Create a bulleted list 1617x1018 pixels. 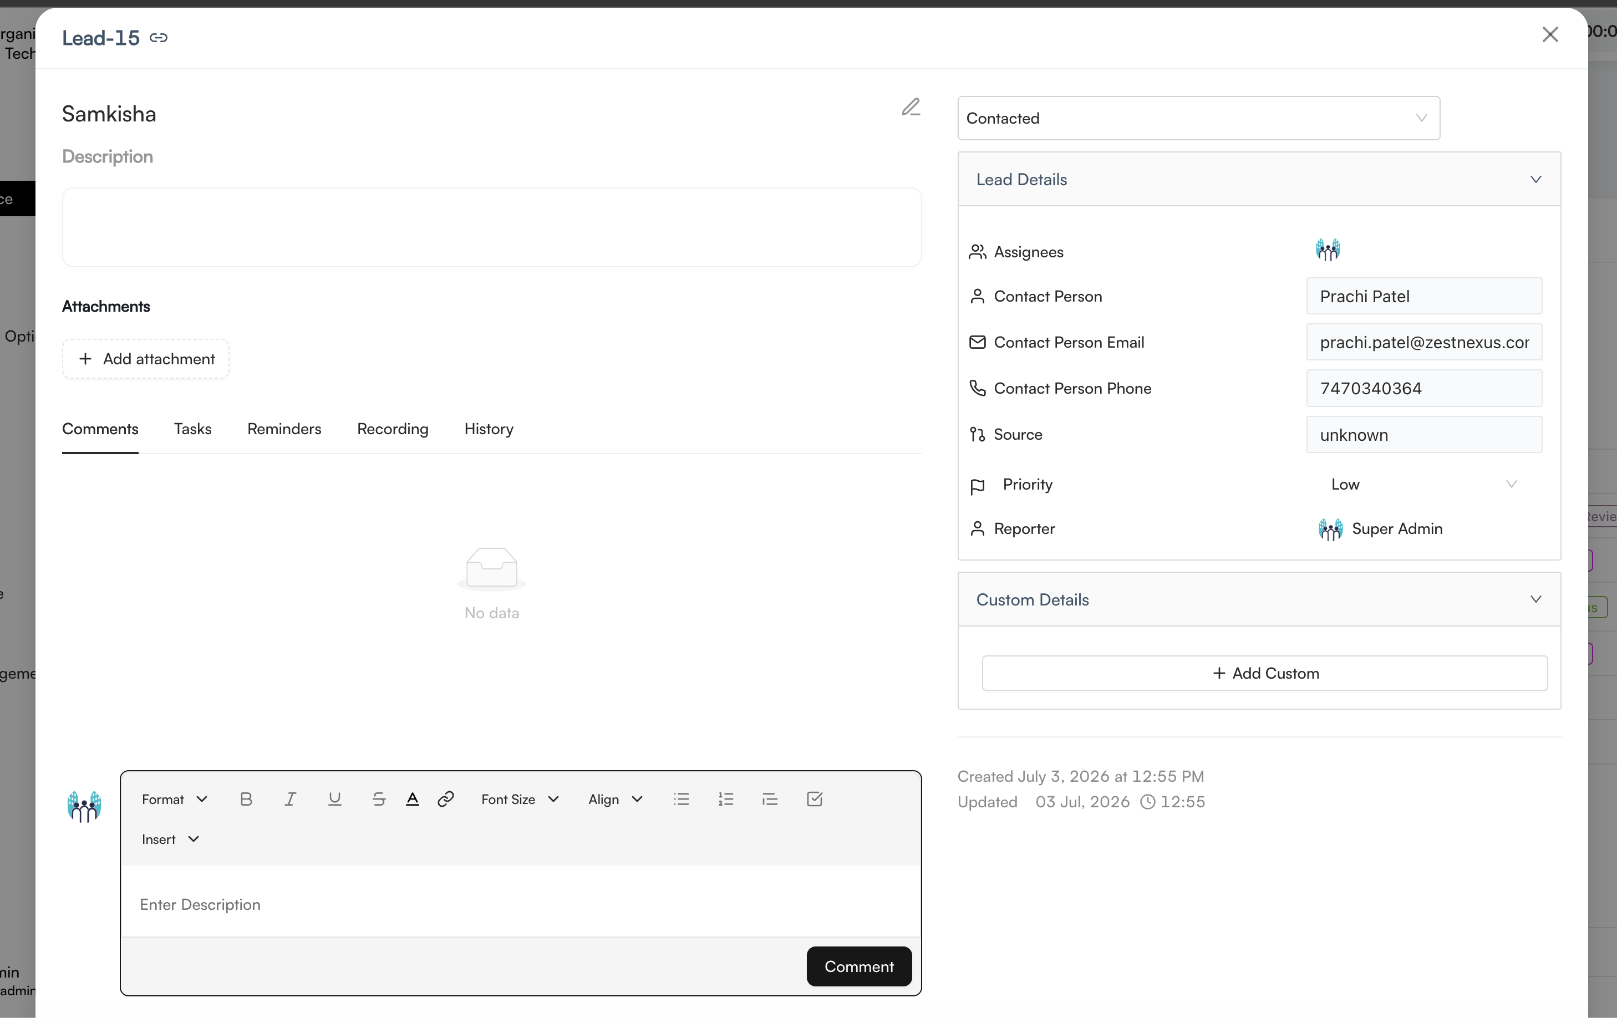tap(682, 799)
